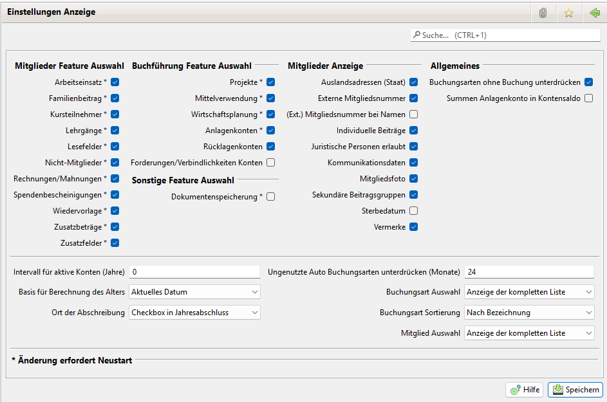Disable the Mitgliedsfoto checkbox

pyautogui.click(x=414, y=179)
